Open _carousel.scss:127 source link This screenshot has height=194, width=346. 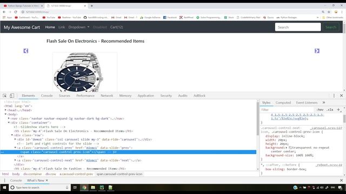tap(327, 128)
